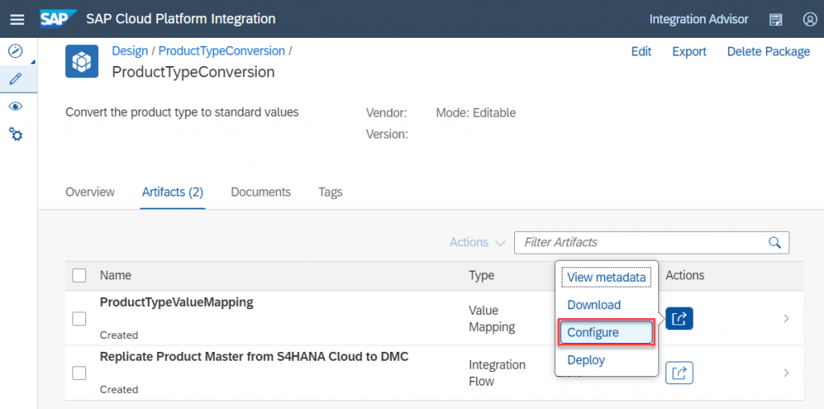
Task: Open Discover compass icon in sidebar
Action: pyautogui.click(x=16, y=52)
